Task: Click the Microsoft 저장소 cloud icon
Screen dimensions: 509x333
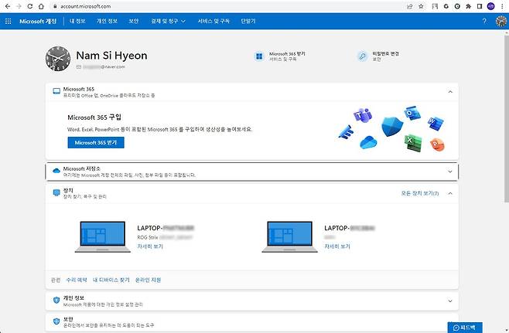Action: click(56, 171)
